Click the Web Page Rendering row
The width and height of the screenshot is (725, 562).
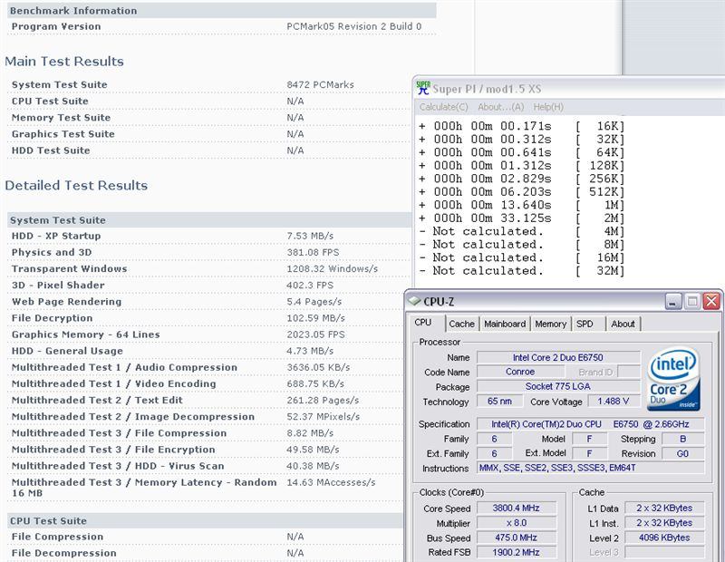pos(208,302)
